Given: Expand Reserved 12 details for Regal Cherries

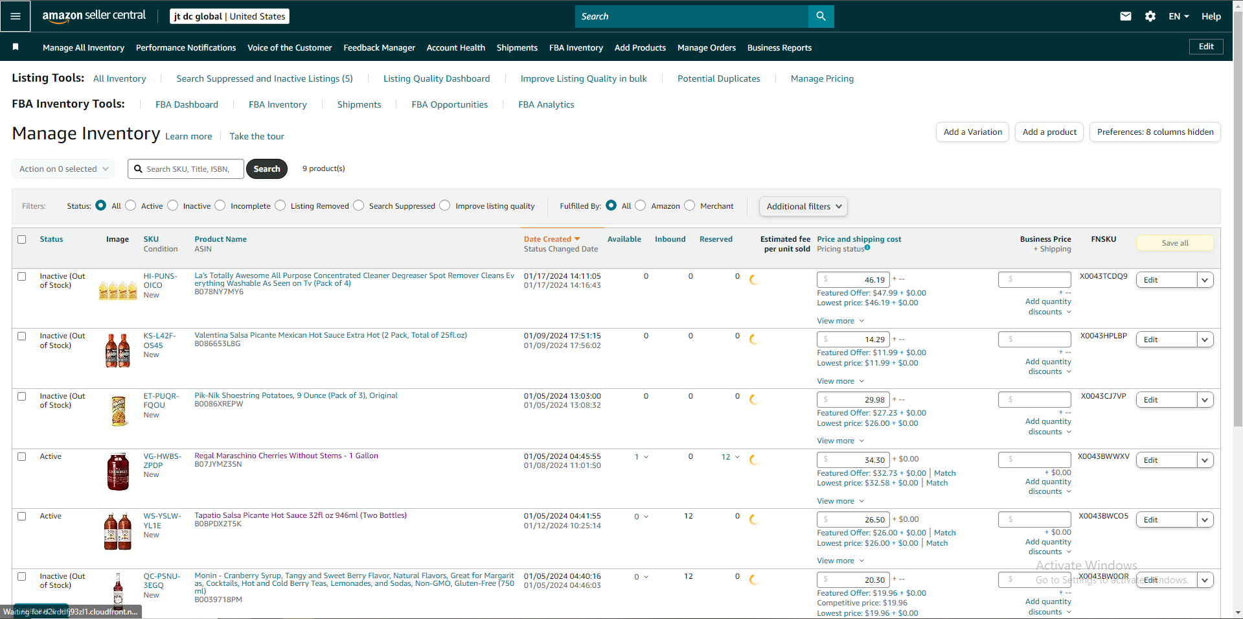Looking at the screenshot, I should [731, 457].
